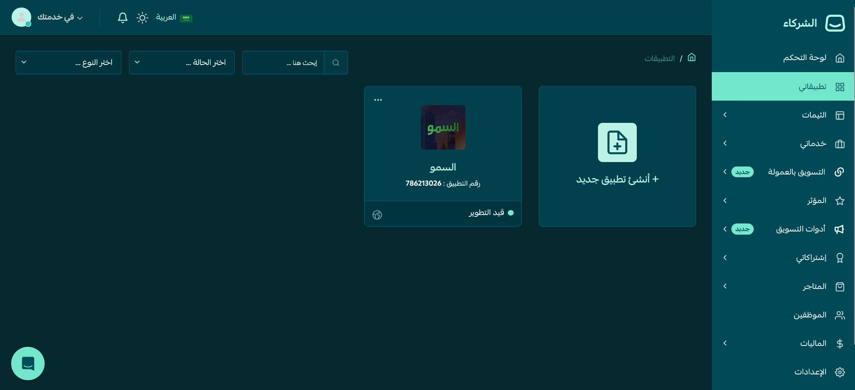Expand the التسويق بالعمولة submenu chevron

(725, 172)
